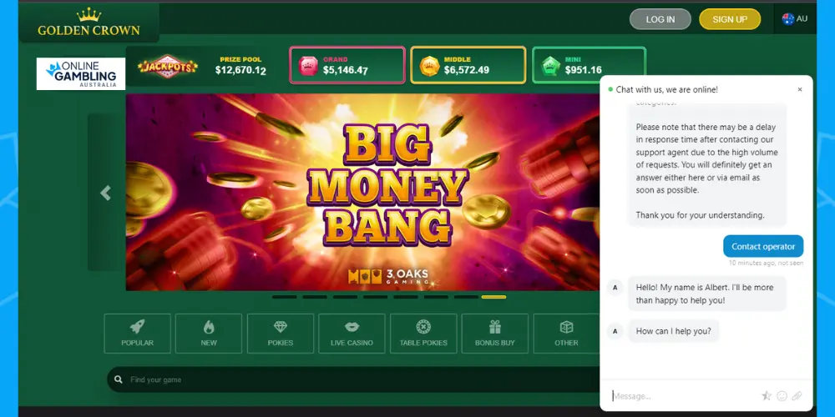Select the first carousel slide indicator
This screenshot has height=417, width=835.
(285, 297)
